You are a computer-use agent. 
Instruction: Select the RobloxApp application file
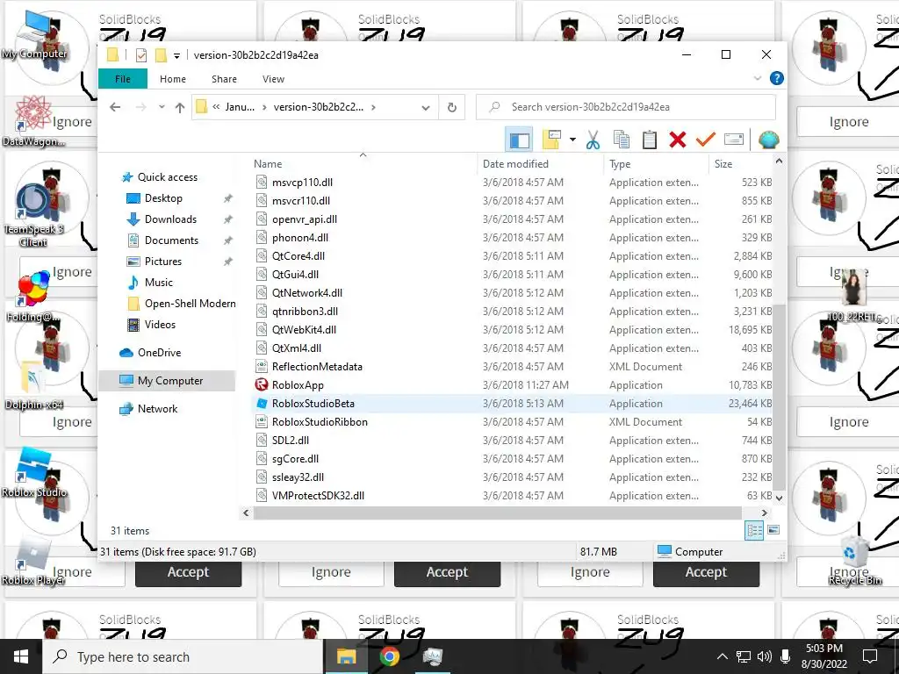pyautogui.click(x=298, y=385)
